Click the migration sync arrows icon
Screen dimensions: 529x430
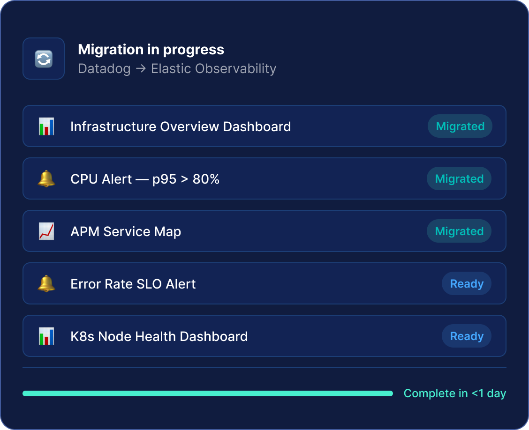(44, 59)
